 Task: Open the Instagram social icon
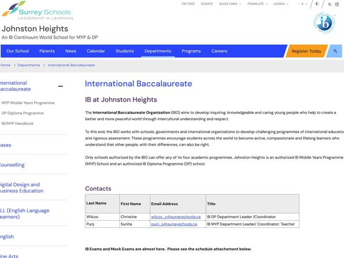pyautogui.click(x=336, y=4)
